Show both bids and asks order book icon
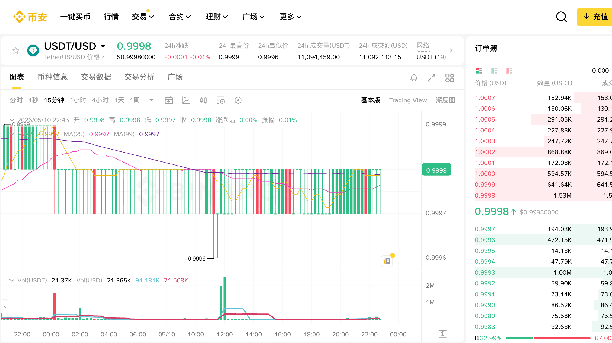This screenshot has width=612, height=343. (479, 71)
